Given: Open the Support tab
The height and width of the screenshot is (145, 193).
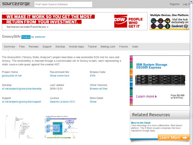Looking at the screenshot, I should click(x=47, y=47).
